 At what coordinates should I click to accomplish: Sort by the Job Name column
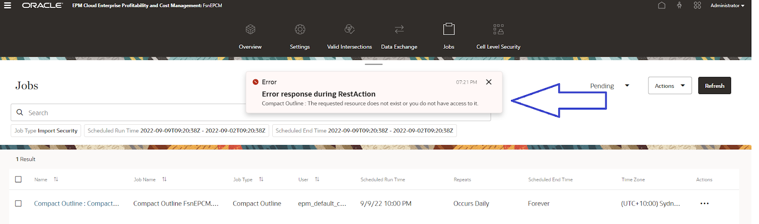tap(165, 179)
